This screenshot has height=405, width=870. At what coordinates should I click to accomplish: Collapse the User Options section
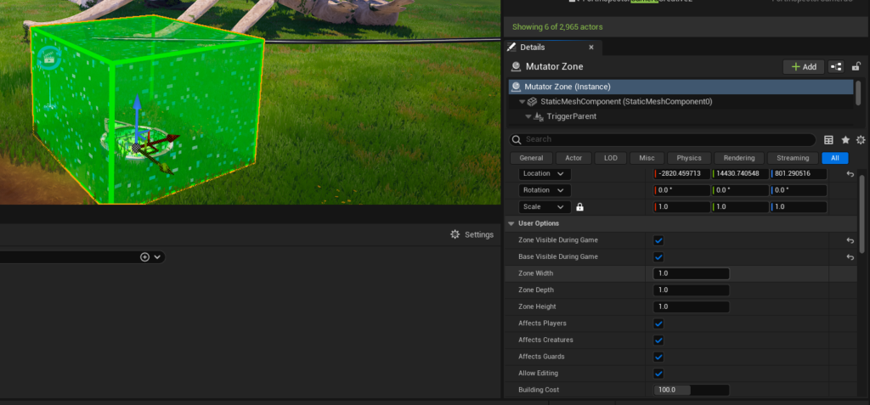[511, 223]
